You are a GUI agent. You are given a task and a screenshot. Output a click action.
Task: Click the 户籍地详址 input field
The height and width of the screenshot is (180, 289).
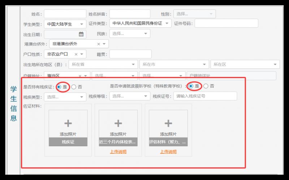click(232, 76)
